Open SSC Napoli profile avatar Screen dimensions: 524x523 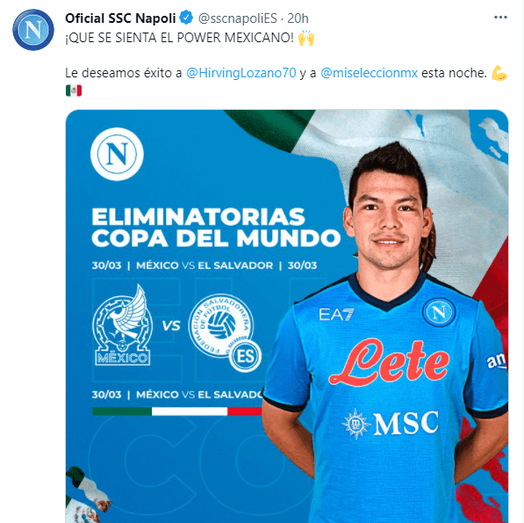(33, 30)
